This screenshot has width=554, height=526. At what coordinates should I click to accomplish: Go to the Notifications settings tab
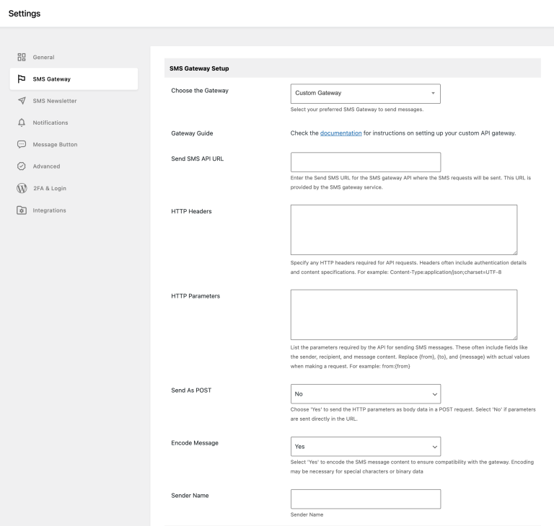pyautogui.click(x=50, y=122)
